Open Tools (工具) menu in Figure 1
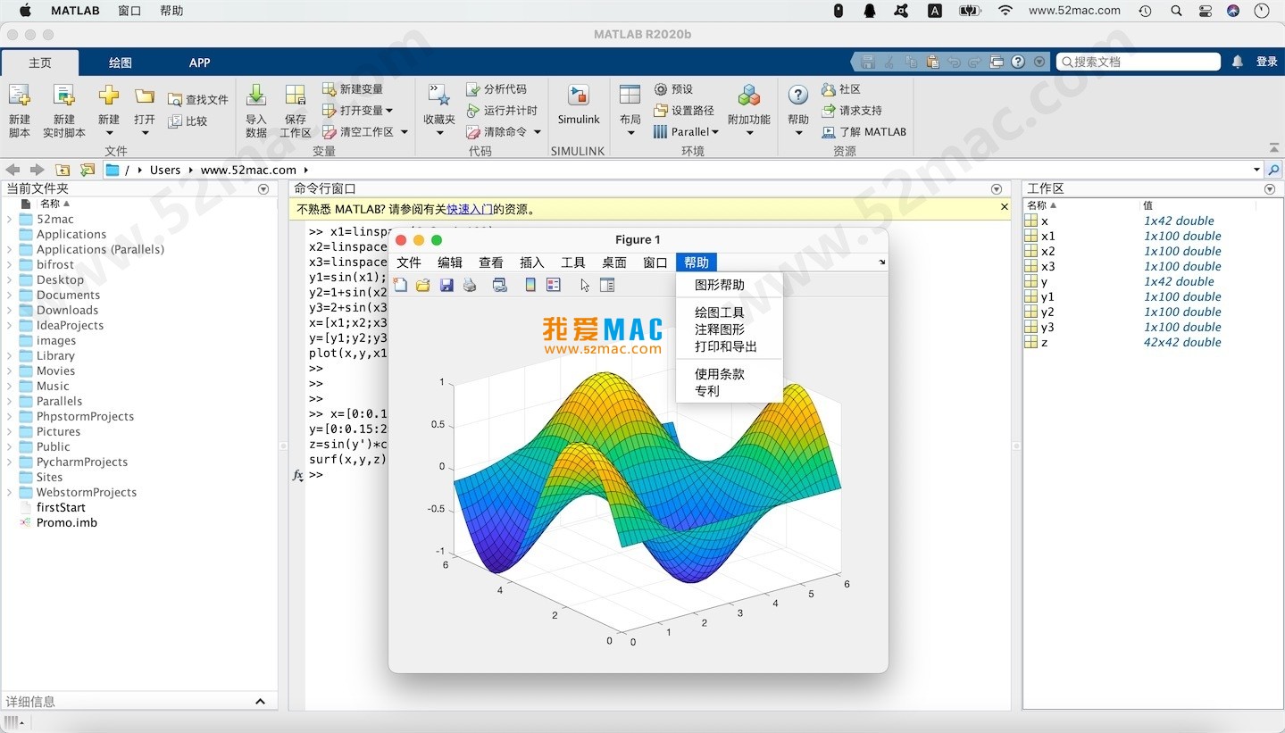This screenshot has width=1285, height=733. 573,262
